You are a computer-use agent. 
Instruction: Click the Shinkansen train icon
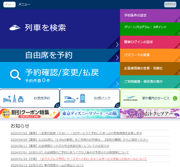15,27
